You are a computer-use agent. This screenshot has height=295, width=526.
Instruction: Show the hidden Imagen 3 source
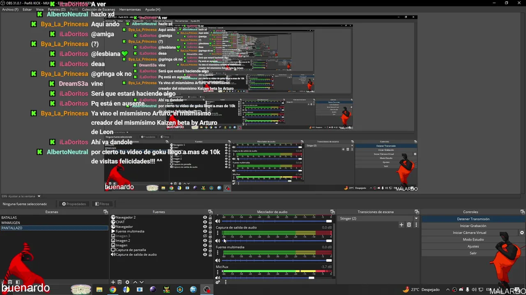(x=205, y=236)
